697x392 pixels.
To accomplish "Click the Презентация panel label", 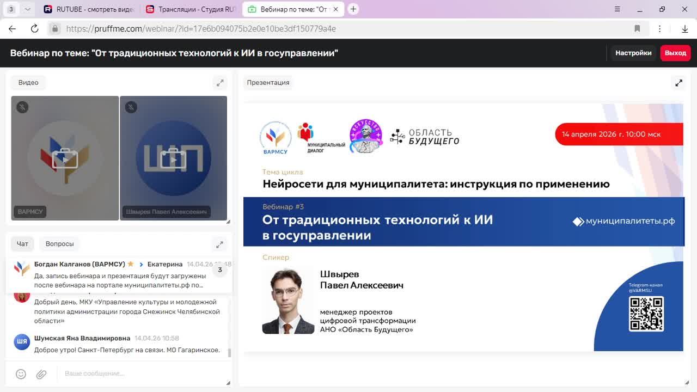I will pos(268,83).
